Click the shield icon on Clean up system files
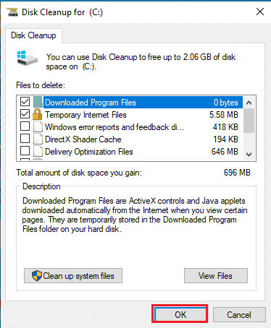Screen dimensions: 271x328 tap(37, 276)
